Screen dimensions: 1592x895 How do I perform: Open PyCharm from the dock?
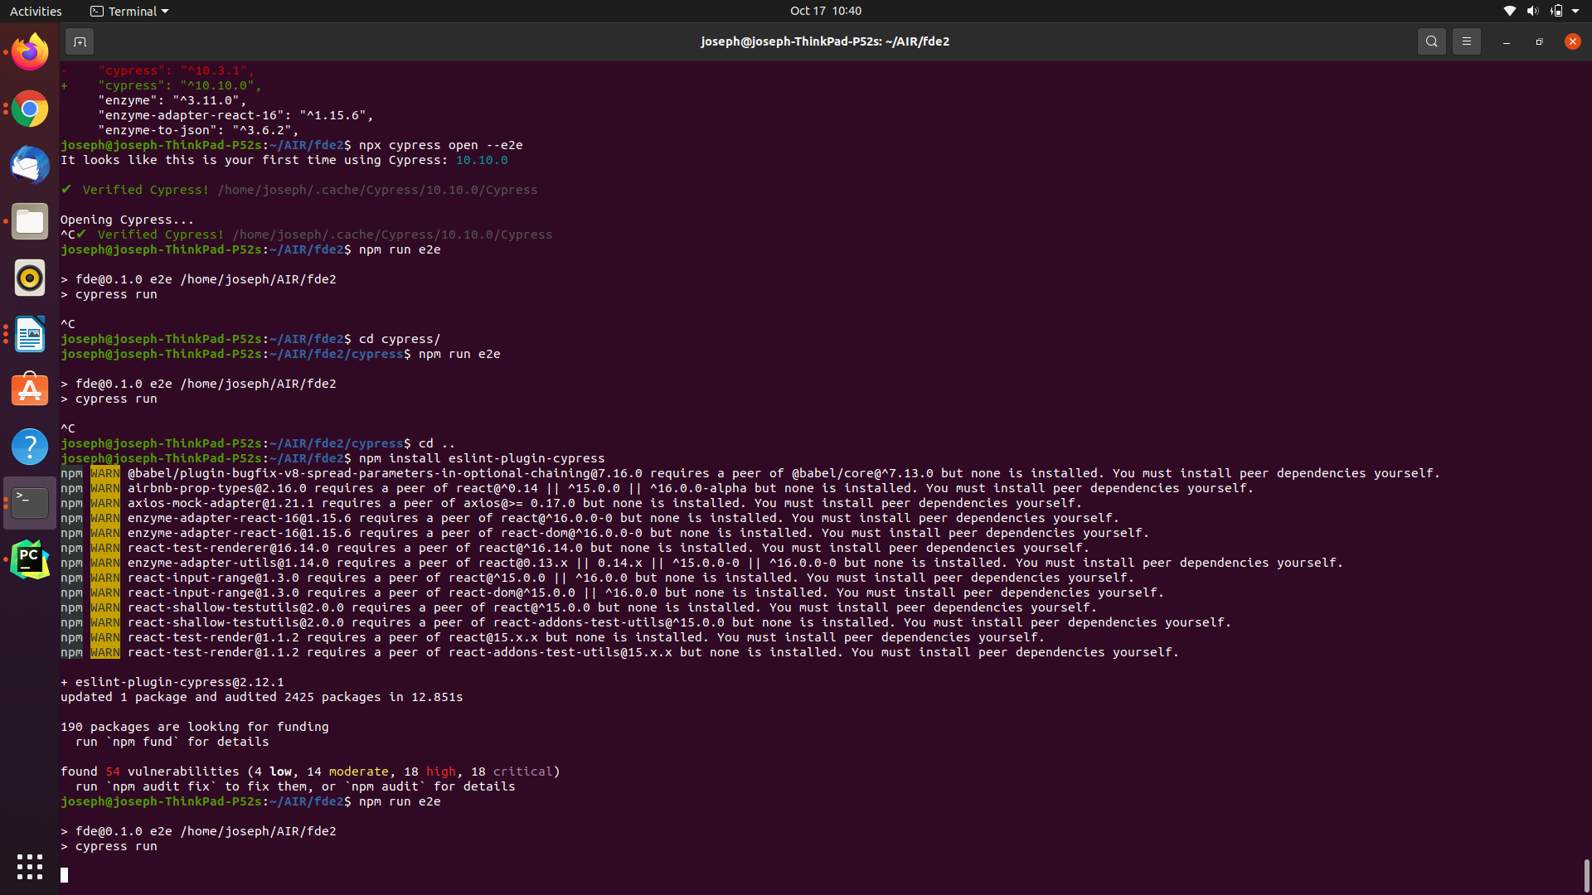[x=30, y=559]
